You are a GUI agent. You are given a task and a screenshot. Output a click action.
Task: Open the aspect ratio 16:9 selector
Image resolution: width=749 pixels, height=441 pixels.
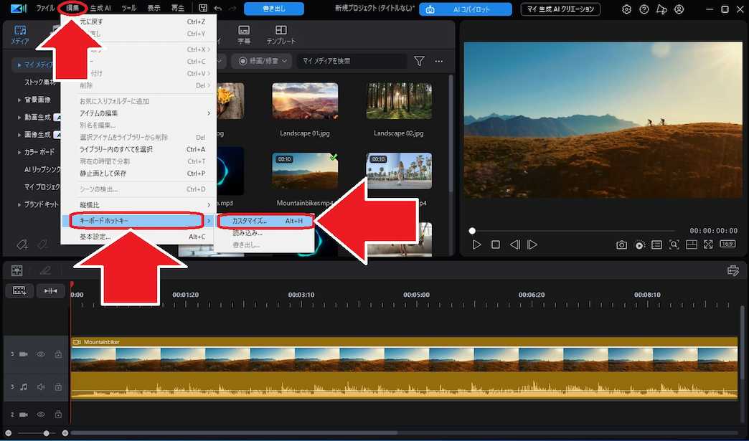(x=727, y=245)
